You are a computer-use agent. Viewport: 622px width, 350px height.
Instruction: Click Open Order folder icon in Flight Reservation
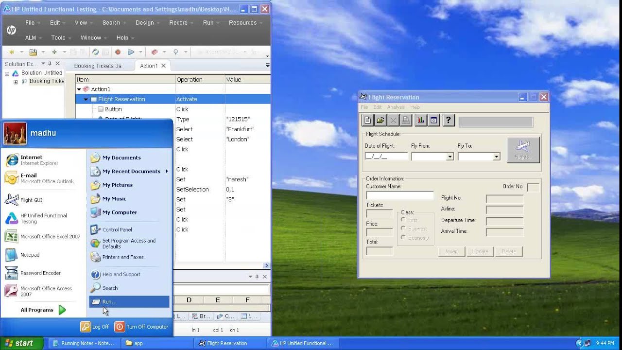[x=380, y=120]
